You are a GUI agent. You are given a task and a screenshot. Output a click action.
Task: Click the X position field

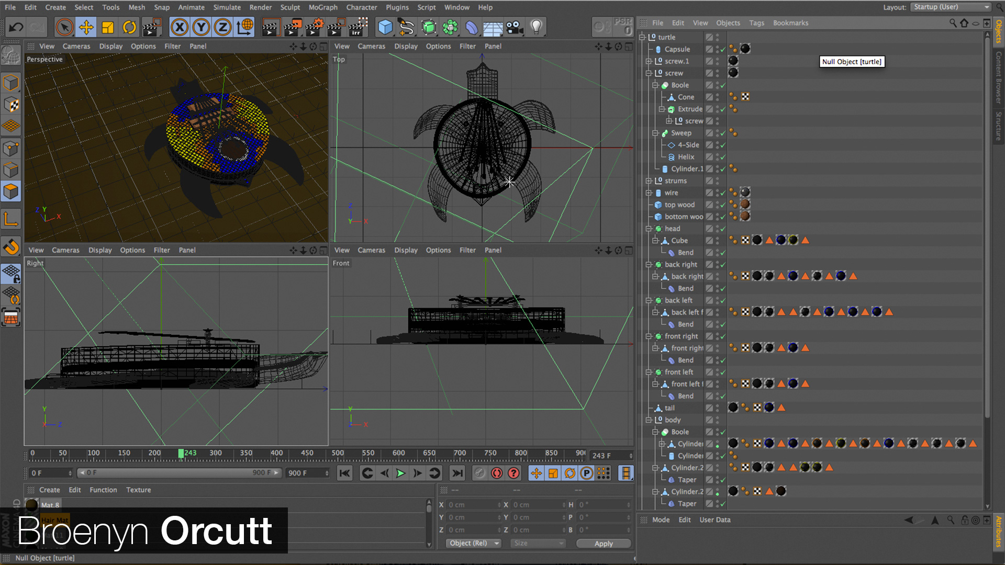coord(474,505)
